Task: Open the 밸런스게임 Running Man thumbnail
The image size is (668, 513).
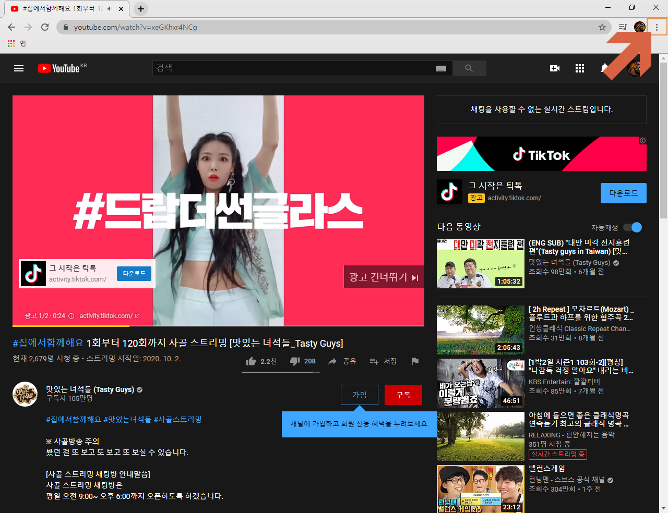Action: tap(481, 489)
